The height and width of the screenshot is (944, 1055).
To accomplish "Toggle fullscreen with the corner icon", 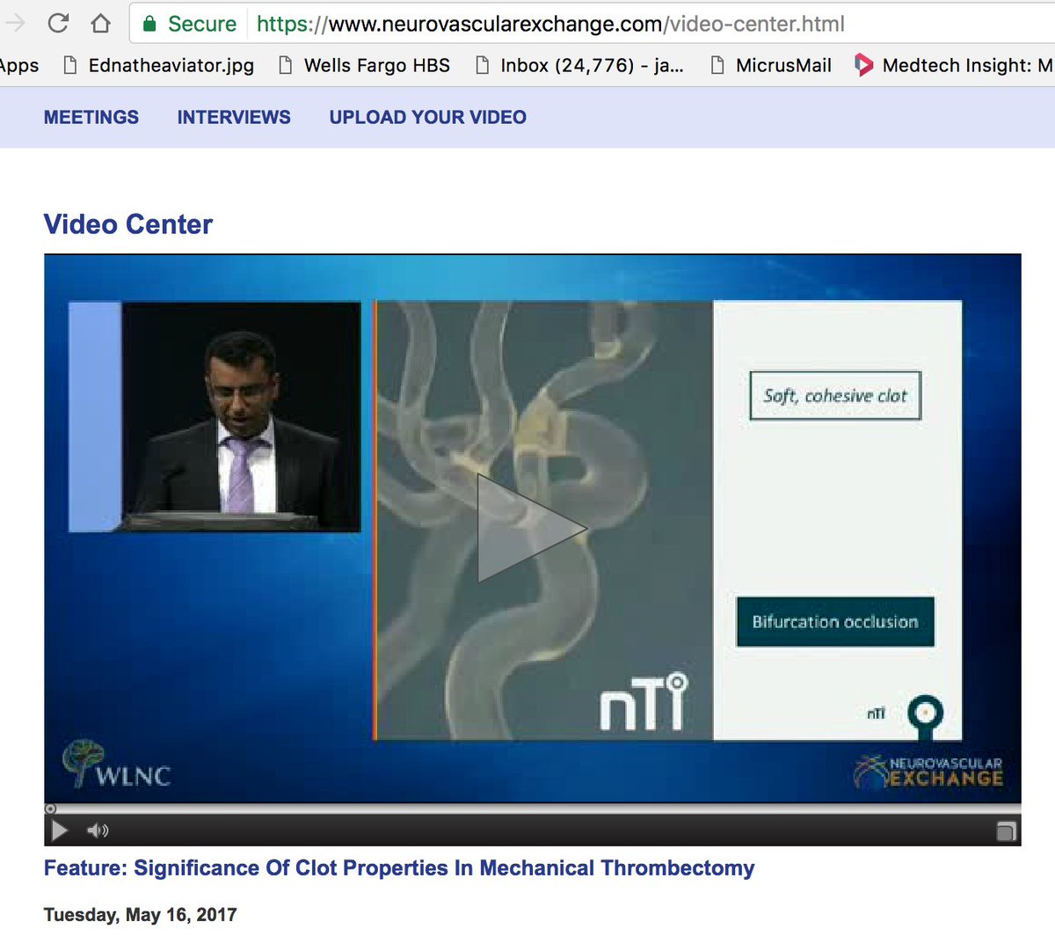I will 1006,831.
